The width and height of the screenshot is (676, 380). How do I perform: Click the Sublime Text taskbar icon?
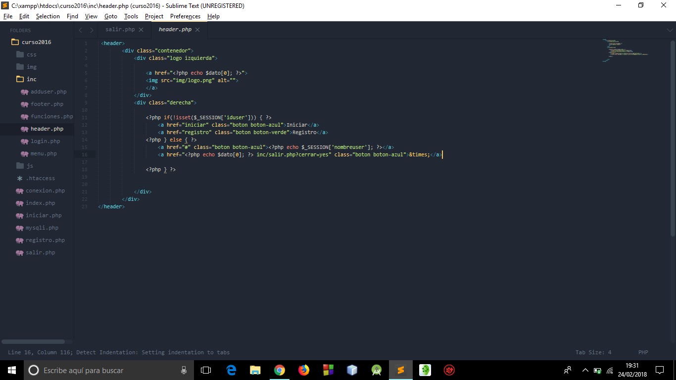pos(401,370)
